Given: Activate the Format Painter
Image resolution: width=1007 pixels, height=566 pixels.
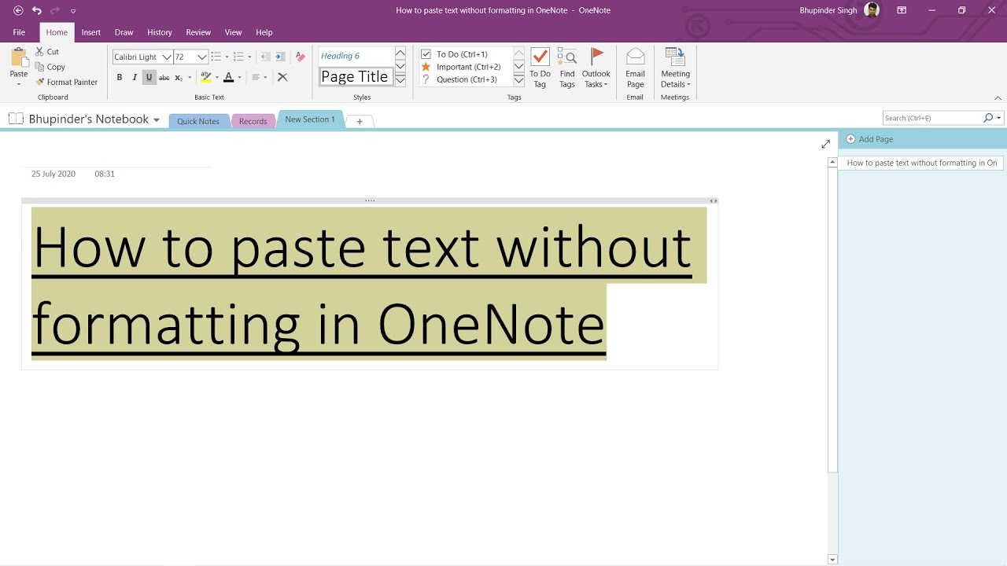Looking at the screenshot, I should 67,82.
